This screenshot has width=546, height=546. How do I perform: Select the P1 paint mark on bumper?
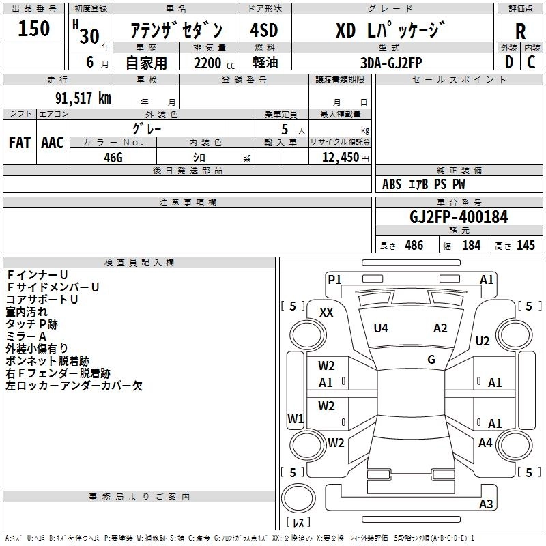(334, 279)
